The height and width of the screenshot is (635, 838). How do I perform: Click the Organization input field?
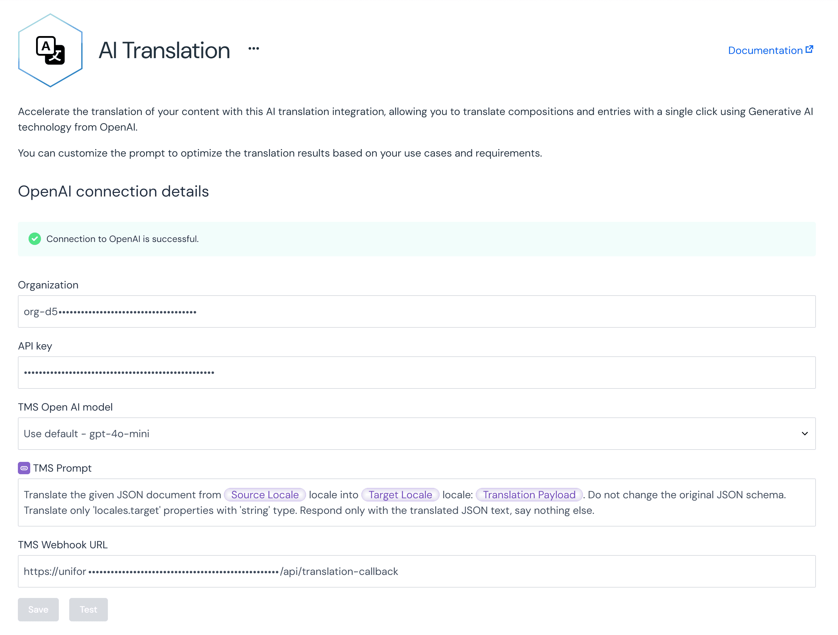[x=417, y=311]
